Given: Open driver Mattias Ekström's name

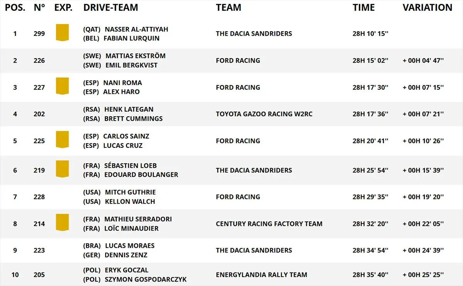Looking at the screenshot, I should click(135, 56).
